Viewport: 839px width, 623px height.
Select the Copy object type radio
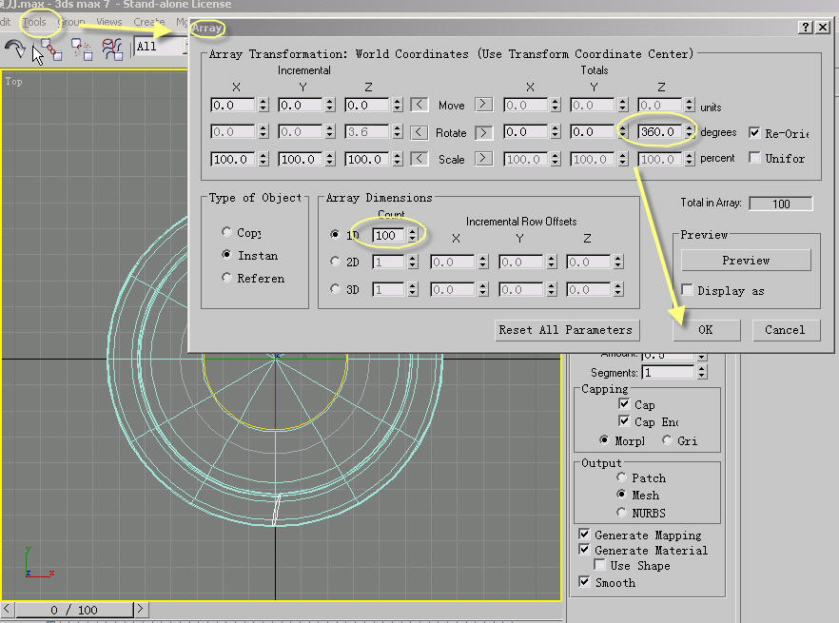coord(226,232)
